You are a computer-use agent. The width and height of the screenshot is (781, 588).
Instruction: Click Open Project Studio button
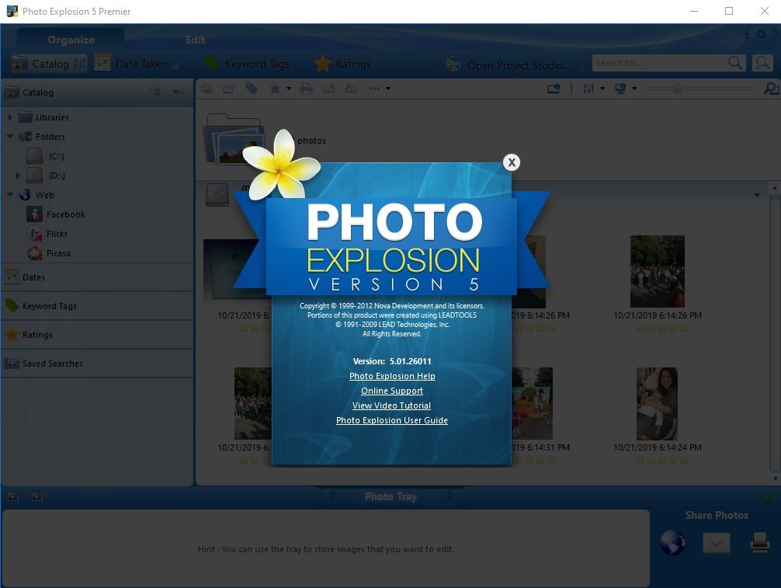[x=508, y=64]
